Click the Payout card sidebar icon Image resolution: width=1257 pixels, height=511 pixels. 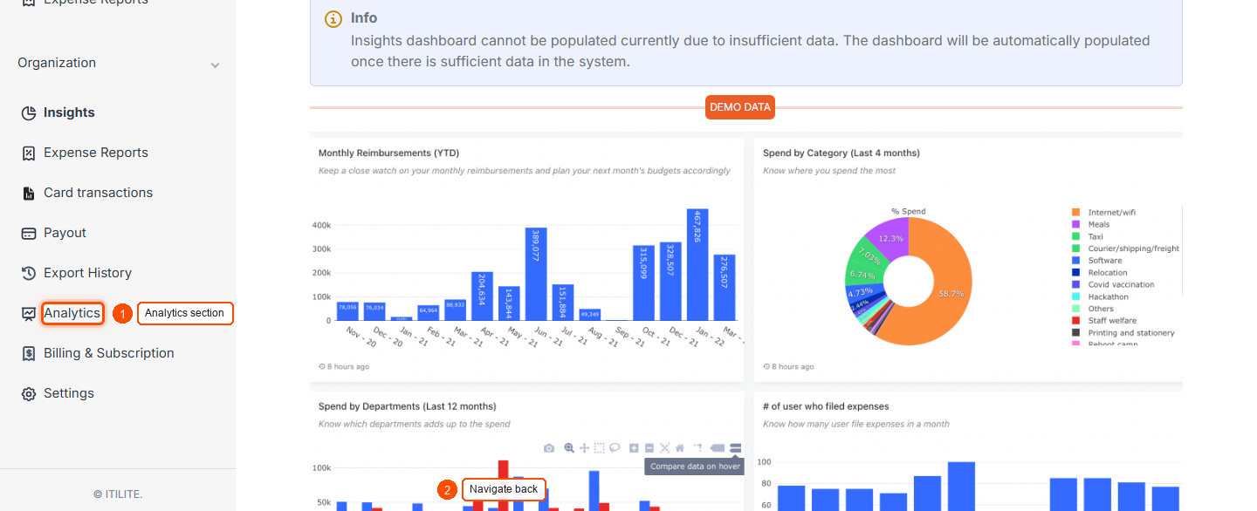point(29,233)
